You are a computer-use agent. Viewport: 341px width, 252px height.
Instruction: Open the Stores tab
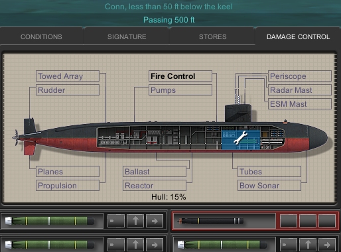[x=212, y=36]
